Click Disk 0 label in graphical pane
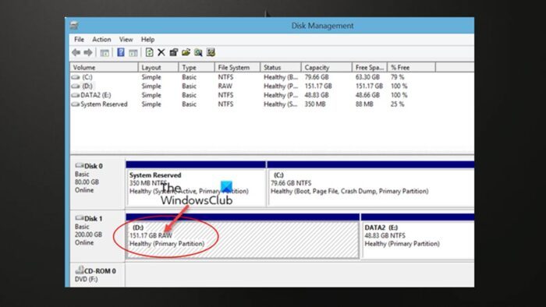This screenshot has height=307, width=546. [x=94, y=166]
